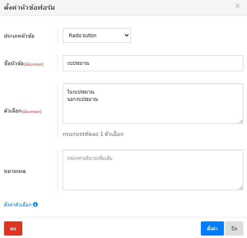Screen dimensions: 247x238
Task: Open the ประเภทหัวข้อ Radio button dropdown
Action: pyautogui.click(x=96, y=35)
